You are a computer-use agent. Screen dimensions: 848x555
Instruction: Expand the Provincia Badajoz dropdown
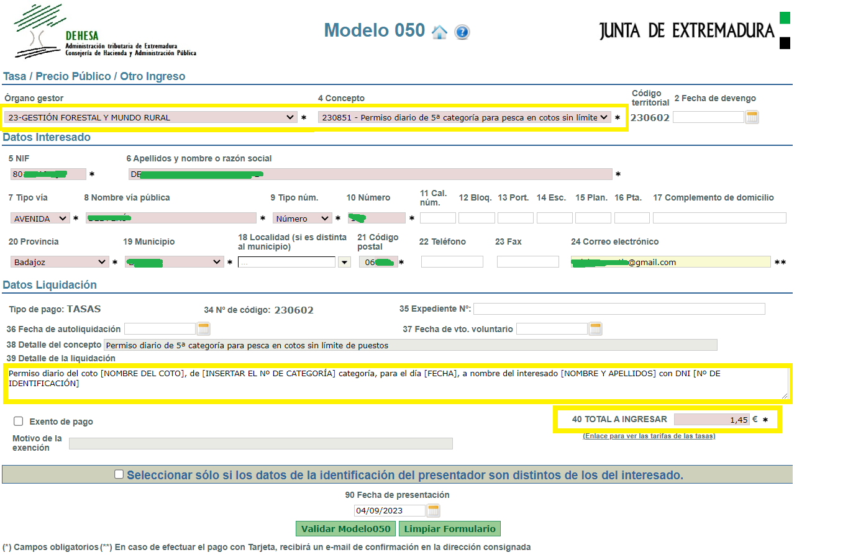coord(60,263)
